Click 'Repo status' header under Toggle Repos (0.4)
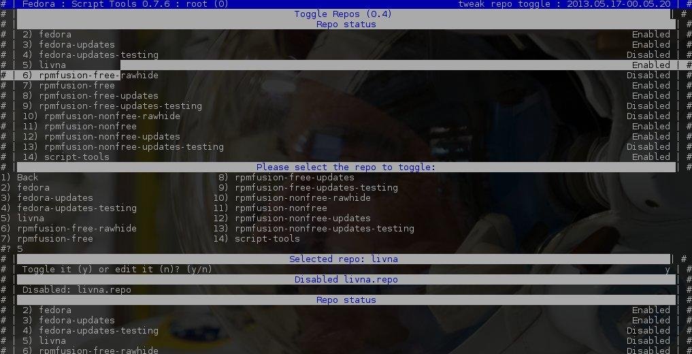The height and width of the screenshot is (354, 692). 346,25
